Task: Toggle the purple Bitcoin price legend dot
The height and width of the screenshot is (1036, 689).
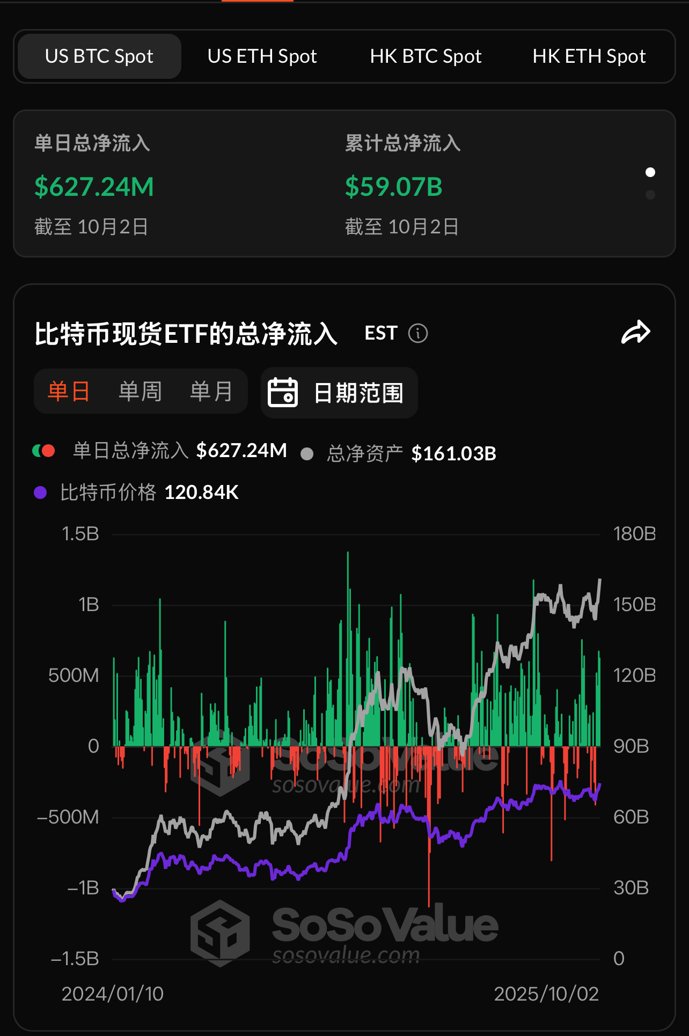Action: click(40, 493)
